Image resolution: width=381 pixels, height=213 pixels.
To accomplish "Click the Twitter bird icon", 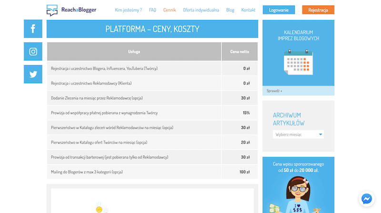I will (x=33, y=74).
